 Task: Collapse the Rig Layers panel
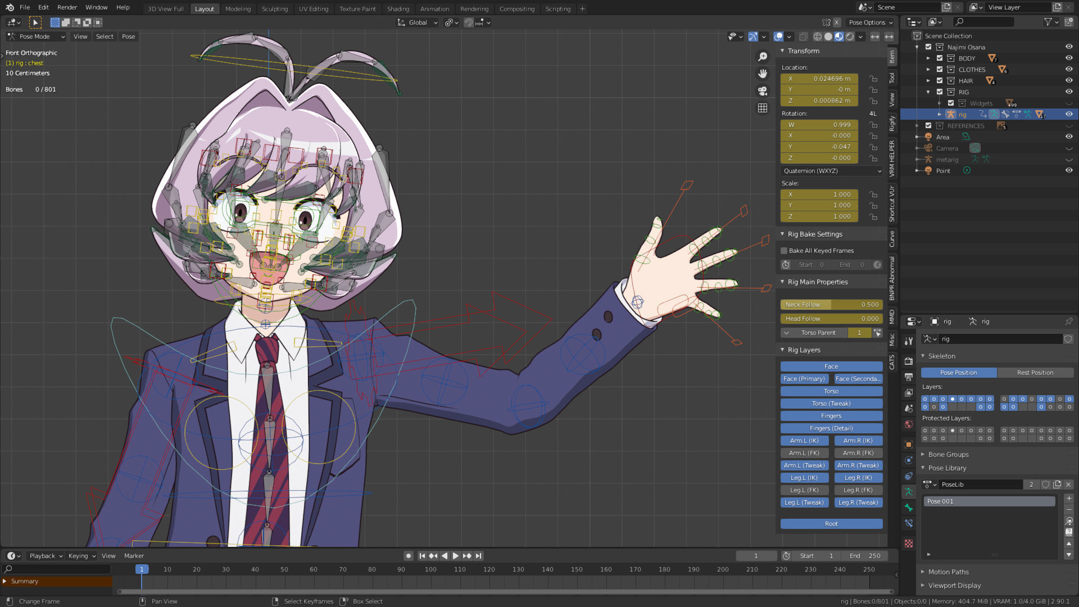click(782, 350)
